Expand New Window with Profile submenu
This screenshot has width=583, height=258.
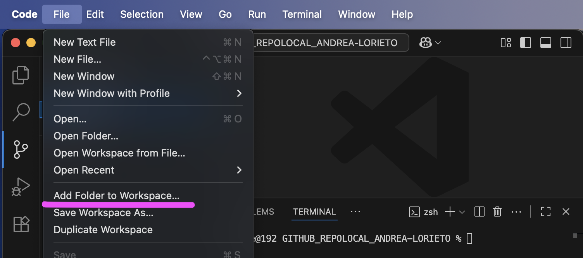point(239,93)
